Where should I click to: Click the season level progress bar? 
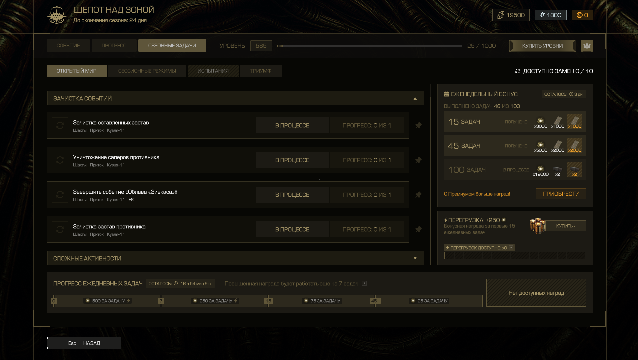click(x=370, y=46)
